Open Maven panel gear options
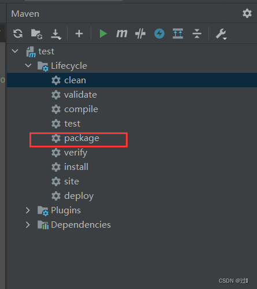The image size is (257, 289). pos(247,13)
